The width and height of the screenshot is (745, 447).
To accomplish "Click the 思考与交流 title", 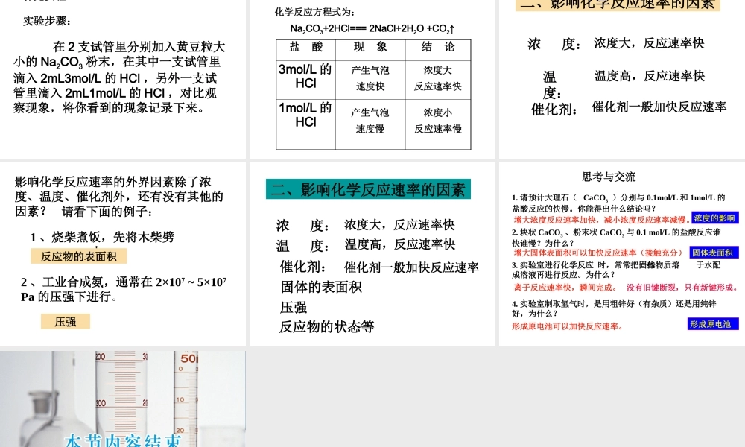I will [609, 177].
